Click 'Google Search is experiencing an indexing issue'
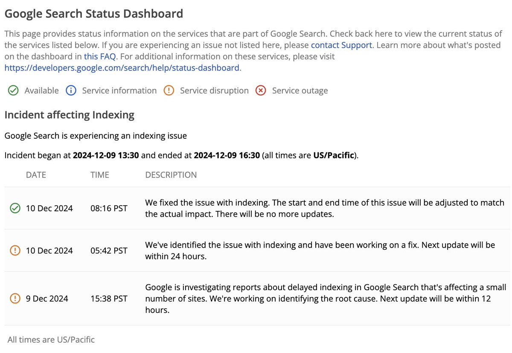The image size is (512, 353). (x=96, y=136)
